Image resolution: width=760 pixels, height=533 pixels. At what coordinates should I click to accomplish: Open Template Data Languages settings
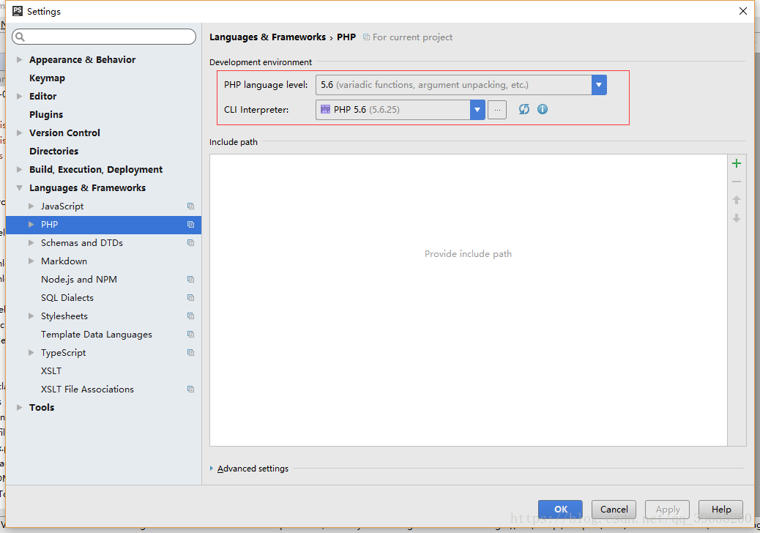click(97, 335)
